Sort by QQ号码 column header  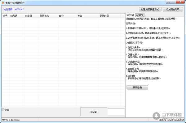pyautogui.click(x=17, y=16)
